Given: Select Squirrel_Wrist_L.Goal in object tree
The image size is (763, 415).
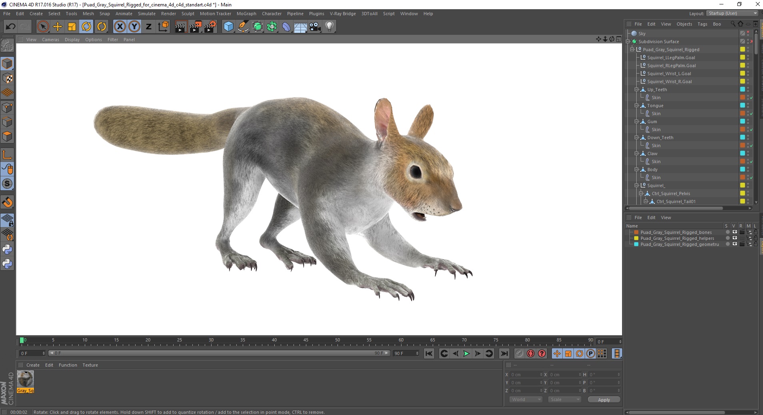Looking at the screenshot, I should click(x=669, y=74).
